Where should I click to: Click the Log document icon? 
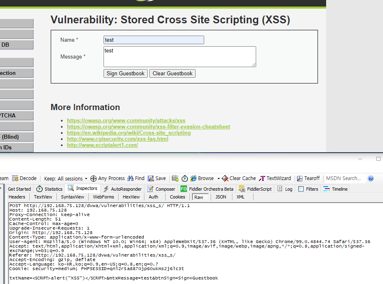coord(279,189)
